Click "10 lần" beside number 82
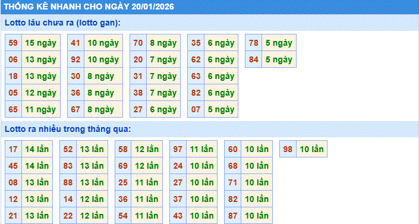Screen dimensions: 419x224 (x=257, y=199)
